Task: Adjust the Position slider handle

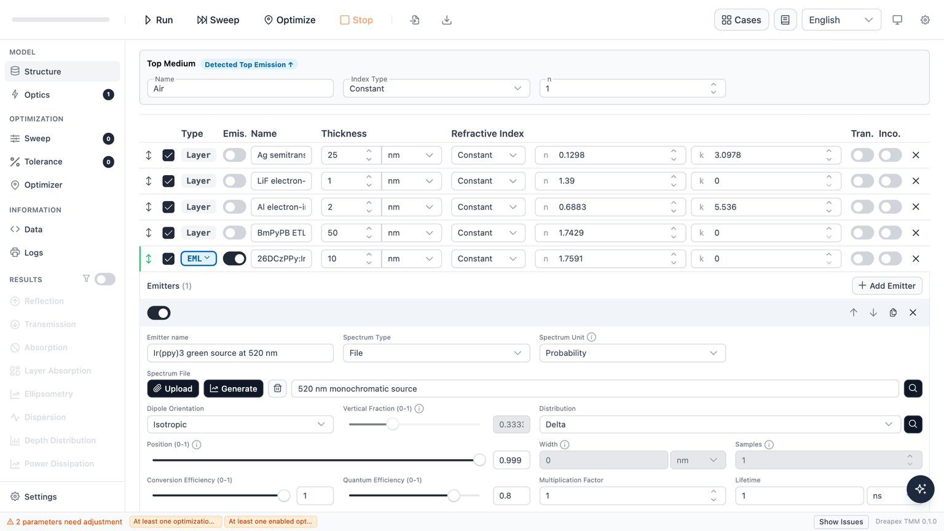Action: click(479, 460)
